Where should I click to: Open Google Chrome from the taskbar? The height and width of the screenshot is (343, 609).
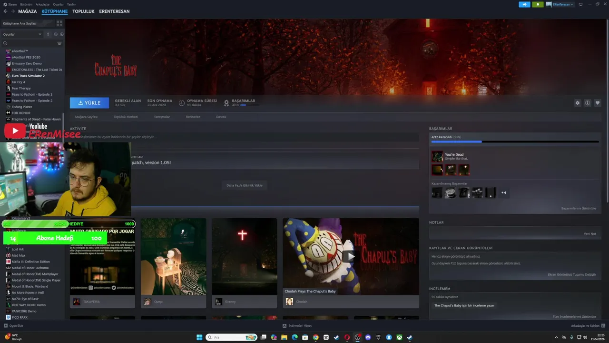[315, 337]
